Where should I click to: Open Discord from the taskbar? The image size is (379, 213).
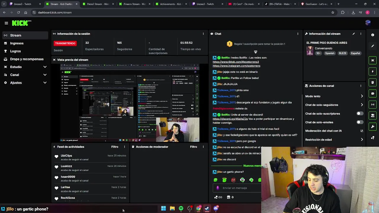pyautogui.click(x=216, y=208)
